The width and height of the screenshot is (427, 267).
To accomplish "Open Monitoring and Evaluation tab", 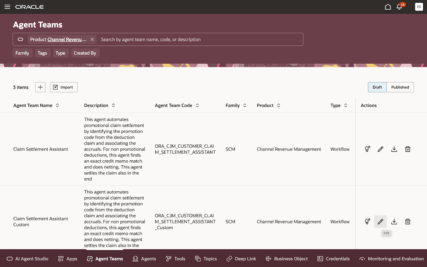I will click(391, 258).
